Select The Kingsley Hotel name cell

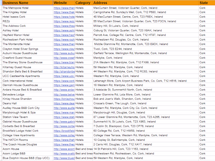tap(27, 12)
